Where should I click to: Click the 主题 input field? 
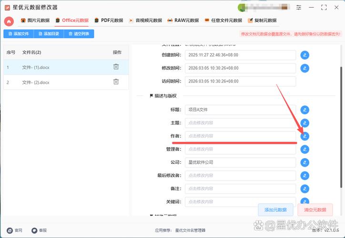(240, 123)
